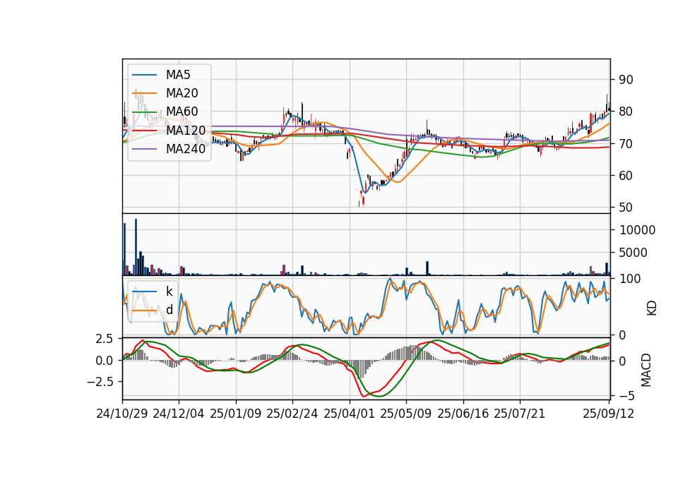Click the KD axis title

click(x=651, y=308)
